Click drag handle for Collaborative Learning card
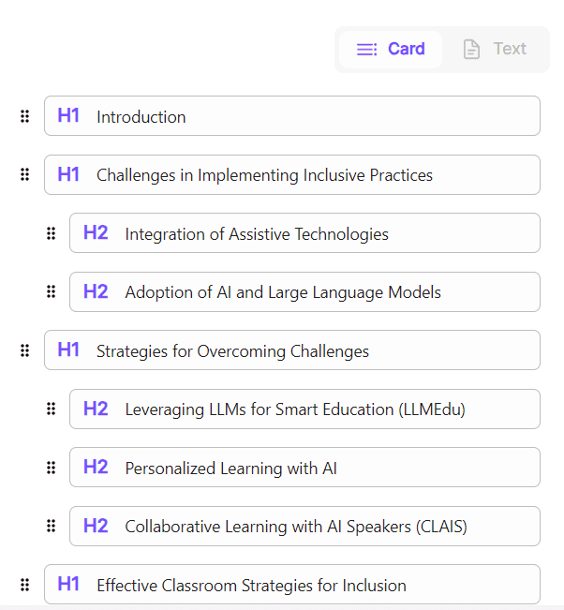Image resolution: width=564 pixels, height=610 pixels. (52, 526)
